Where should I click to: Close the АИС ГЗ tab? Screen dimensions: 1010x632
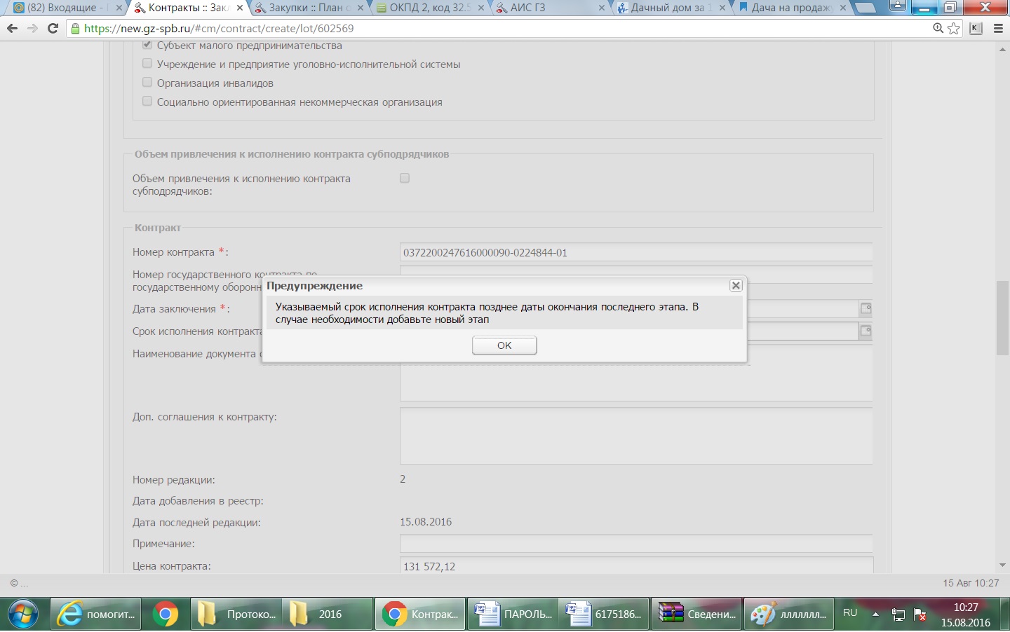pyautogui.click(x=601, y=8)
